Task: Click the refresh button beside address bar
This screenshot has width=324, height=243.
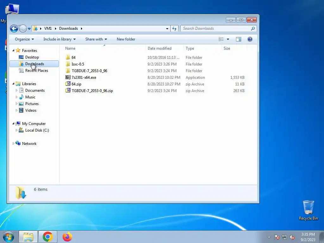Action: (174, 28)
